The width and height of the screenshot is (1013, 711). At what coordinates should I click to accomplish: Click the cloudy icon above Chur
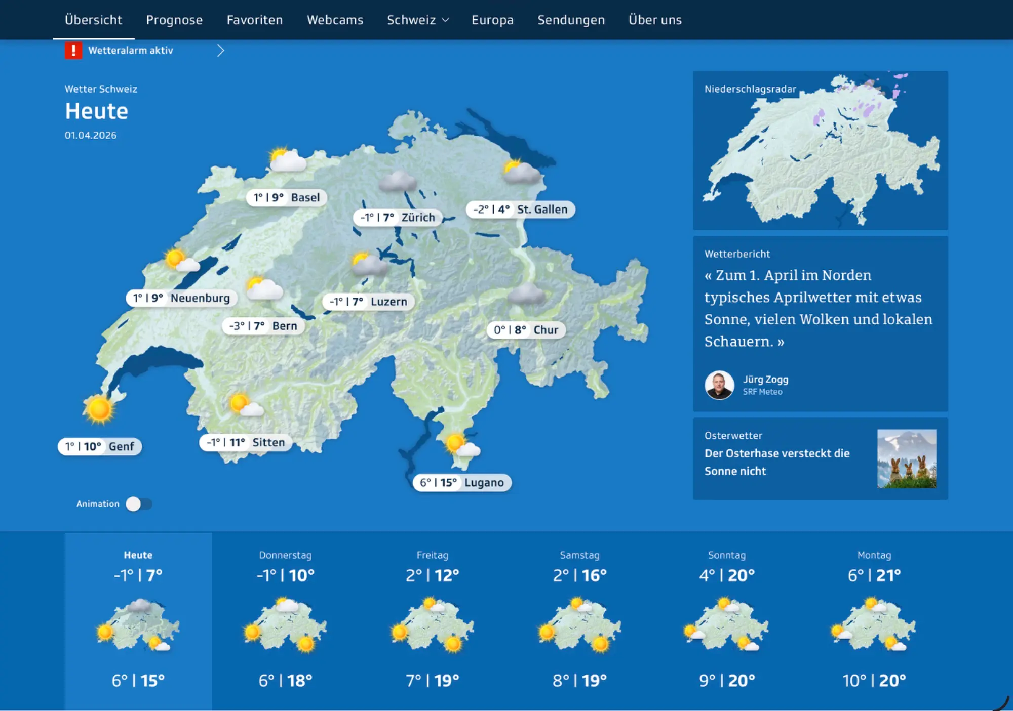pos(526,294)
